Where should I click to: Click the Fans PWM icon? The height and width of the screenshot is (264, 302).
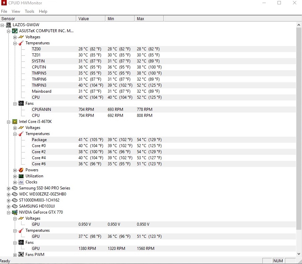tap(21, 255)
